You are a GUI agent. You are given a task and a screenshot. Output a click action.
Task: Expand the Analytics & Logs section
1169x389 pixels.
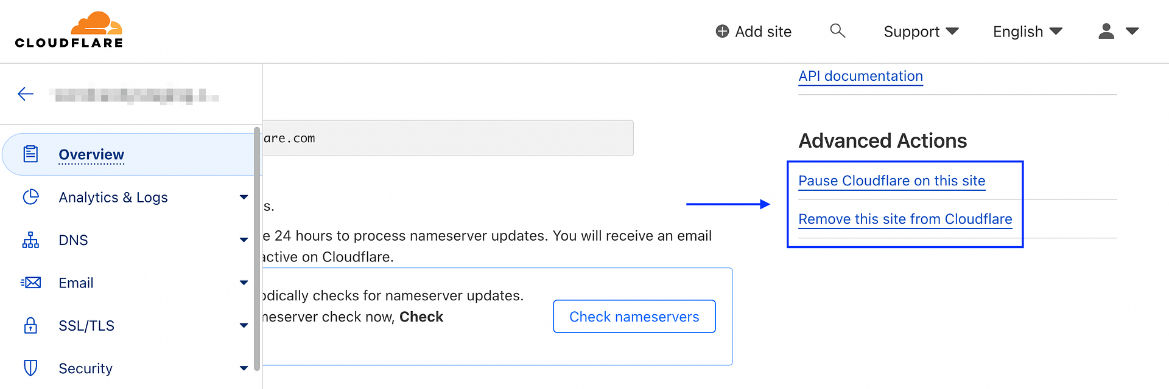coord(244,198)
